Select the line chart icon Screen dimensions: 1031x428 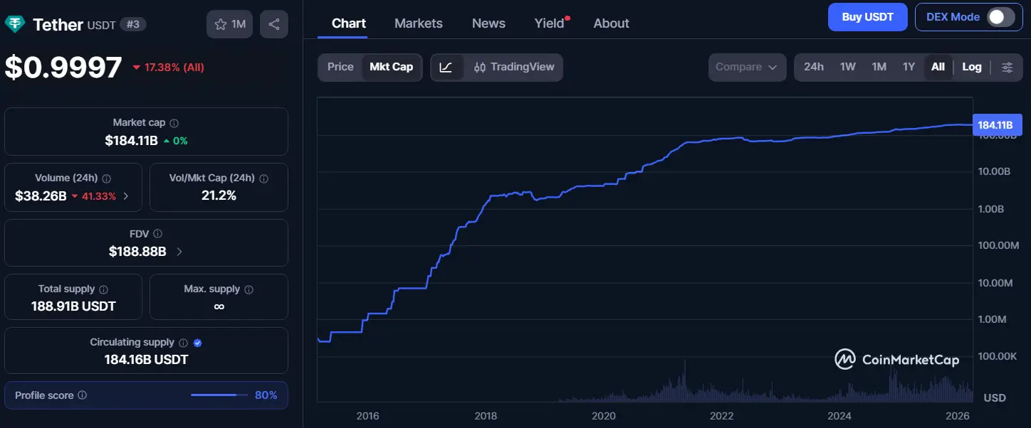(x=446, y=67)
